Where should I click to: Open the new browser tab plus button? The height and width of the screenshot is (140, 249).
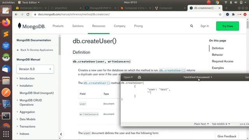pos(226,8)
